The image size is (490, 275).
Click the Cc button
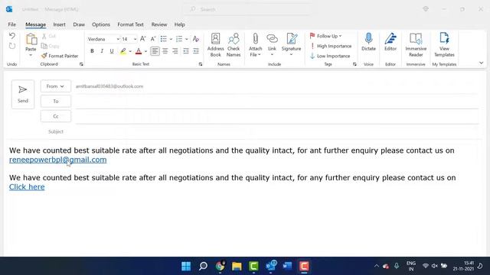[x=56, y=116]
